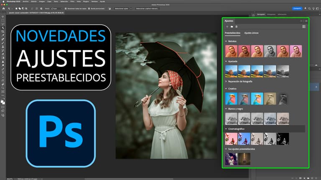Open the Ventana menu
This screenshot has width=321, height=180.
tap(94, 1)
